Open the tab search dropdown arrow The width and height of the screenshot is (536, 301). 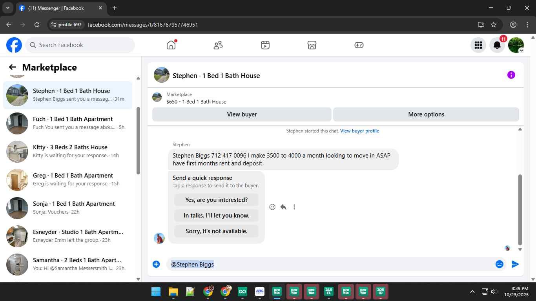click(x=7, y=8)
